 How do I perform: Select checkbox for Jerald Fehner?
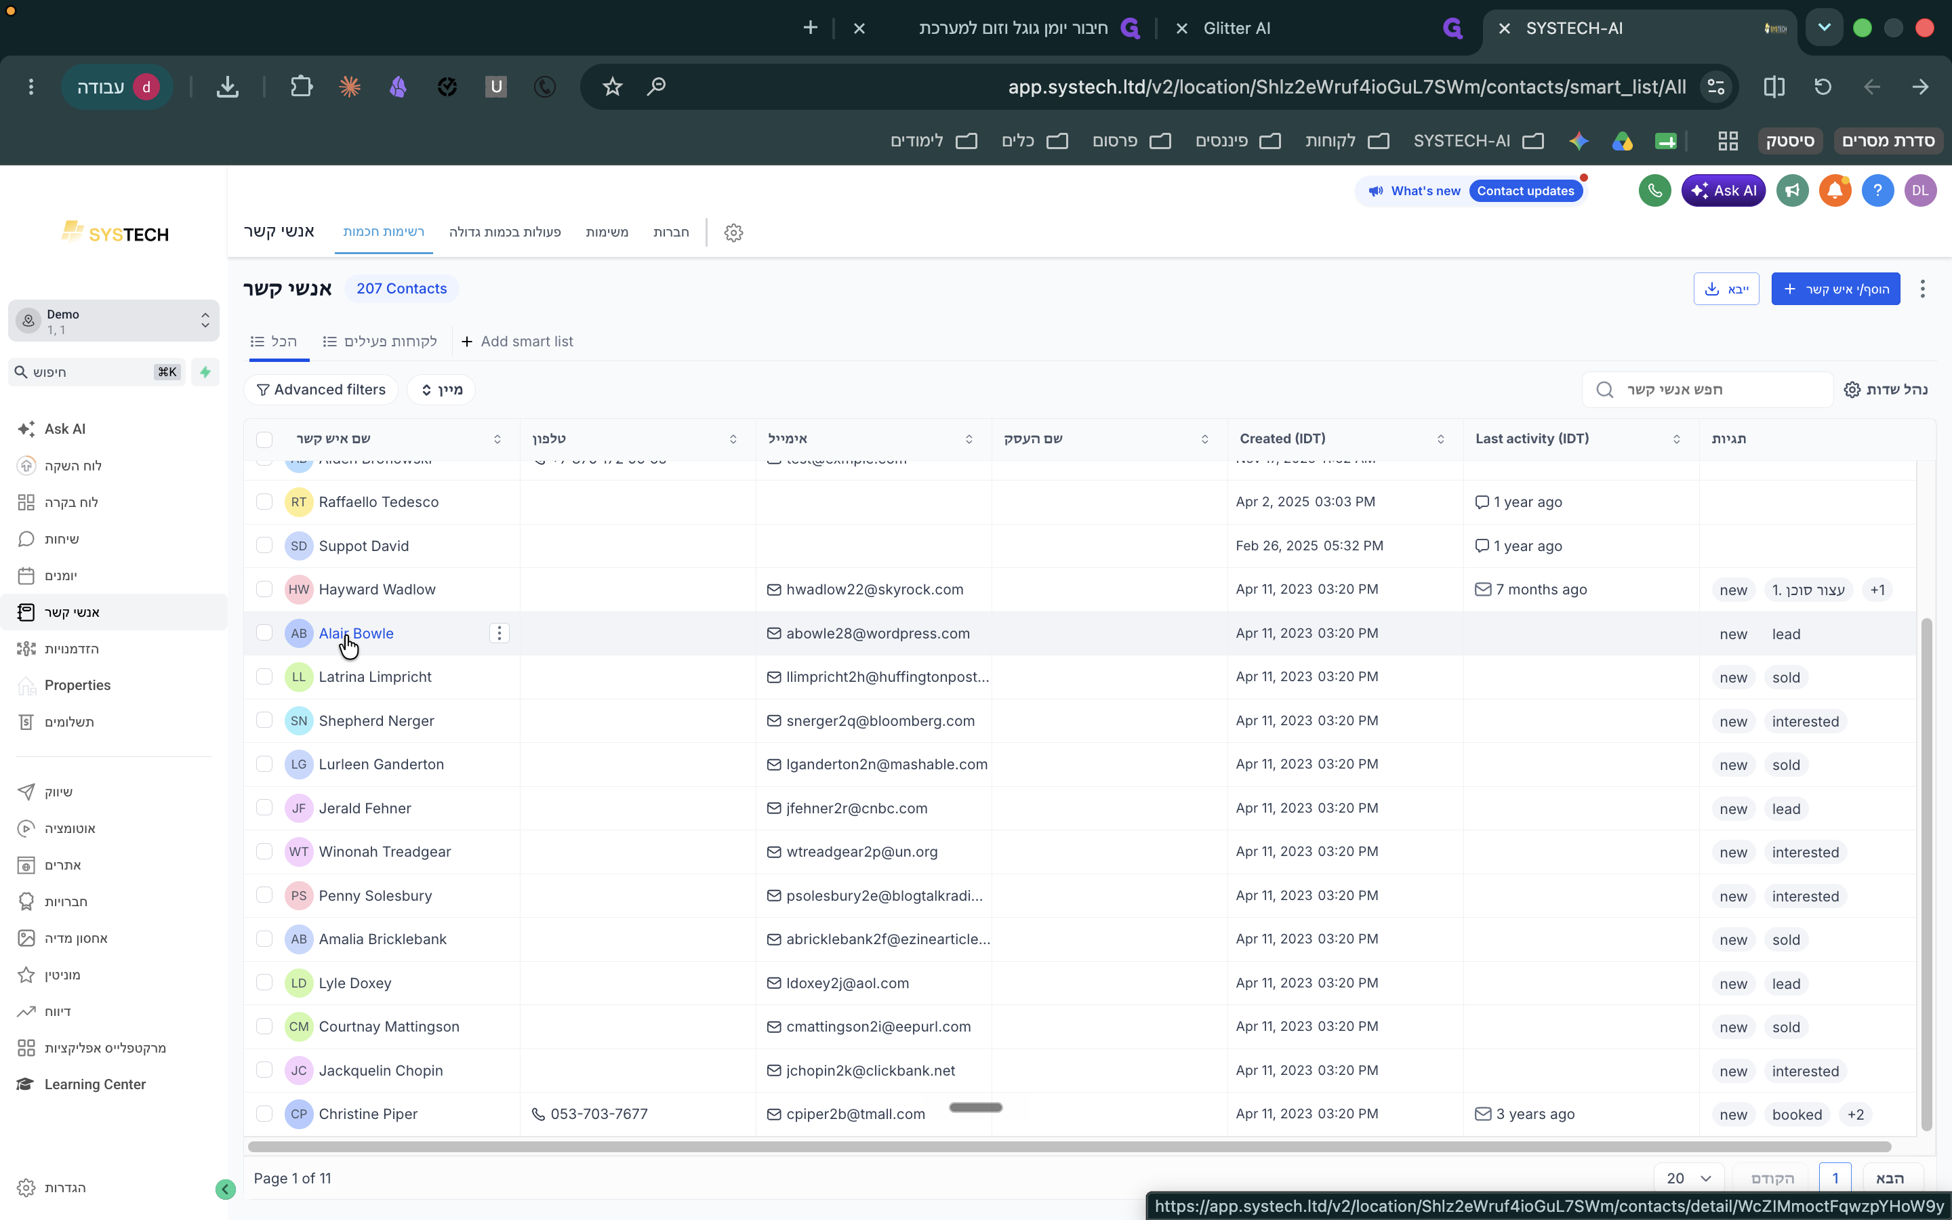coord(264,808)
